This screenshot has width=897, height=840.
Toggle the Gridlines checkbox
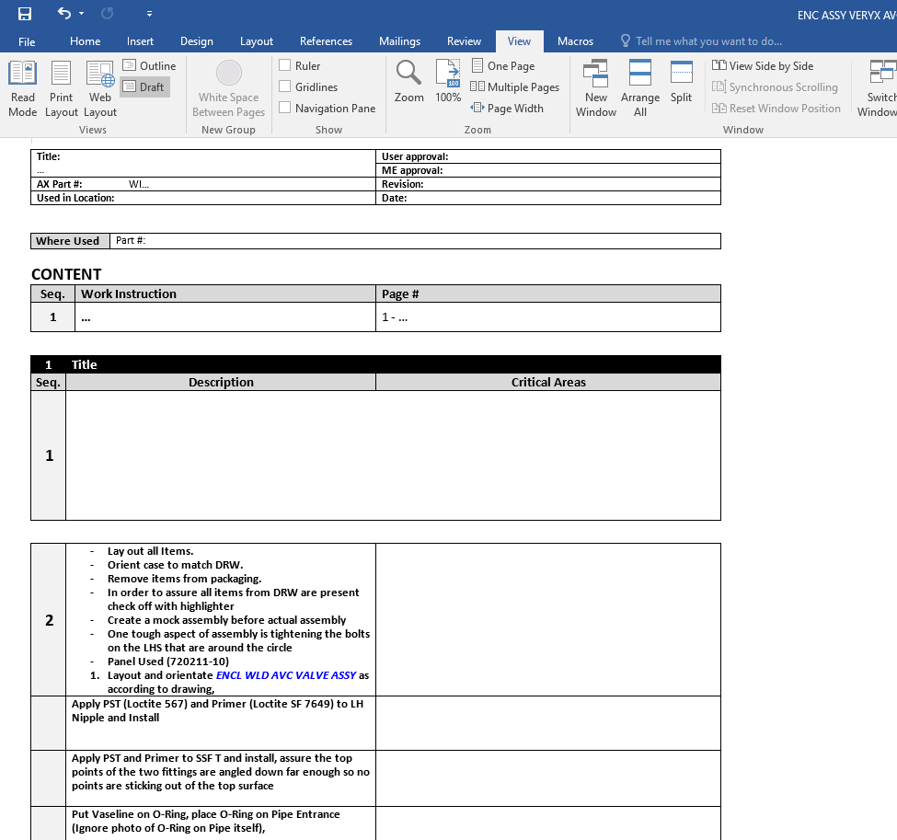click(x=284, y=86)
